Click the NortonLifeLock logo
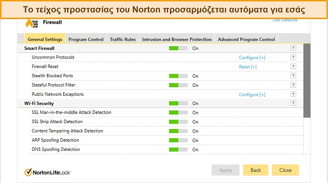The image size is (328, 183). pyautogui.click(x=47, y=172)
